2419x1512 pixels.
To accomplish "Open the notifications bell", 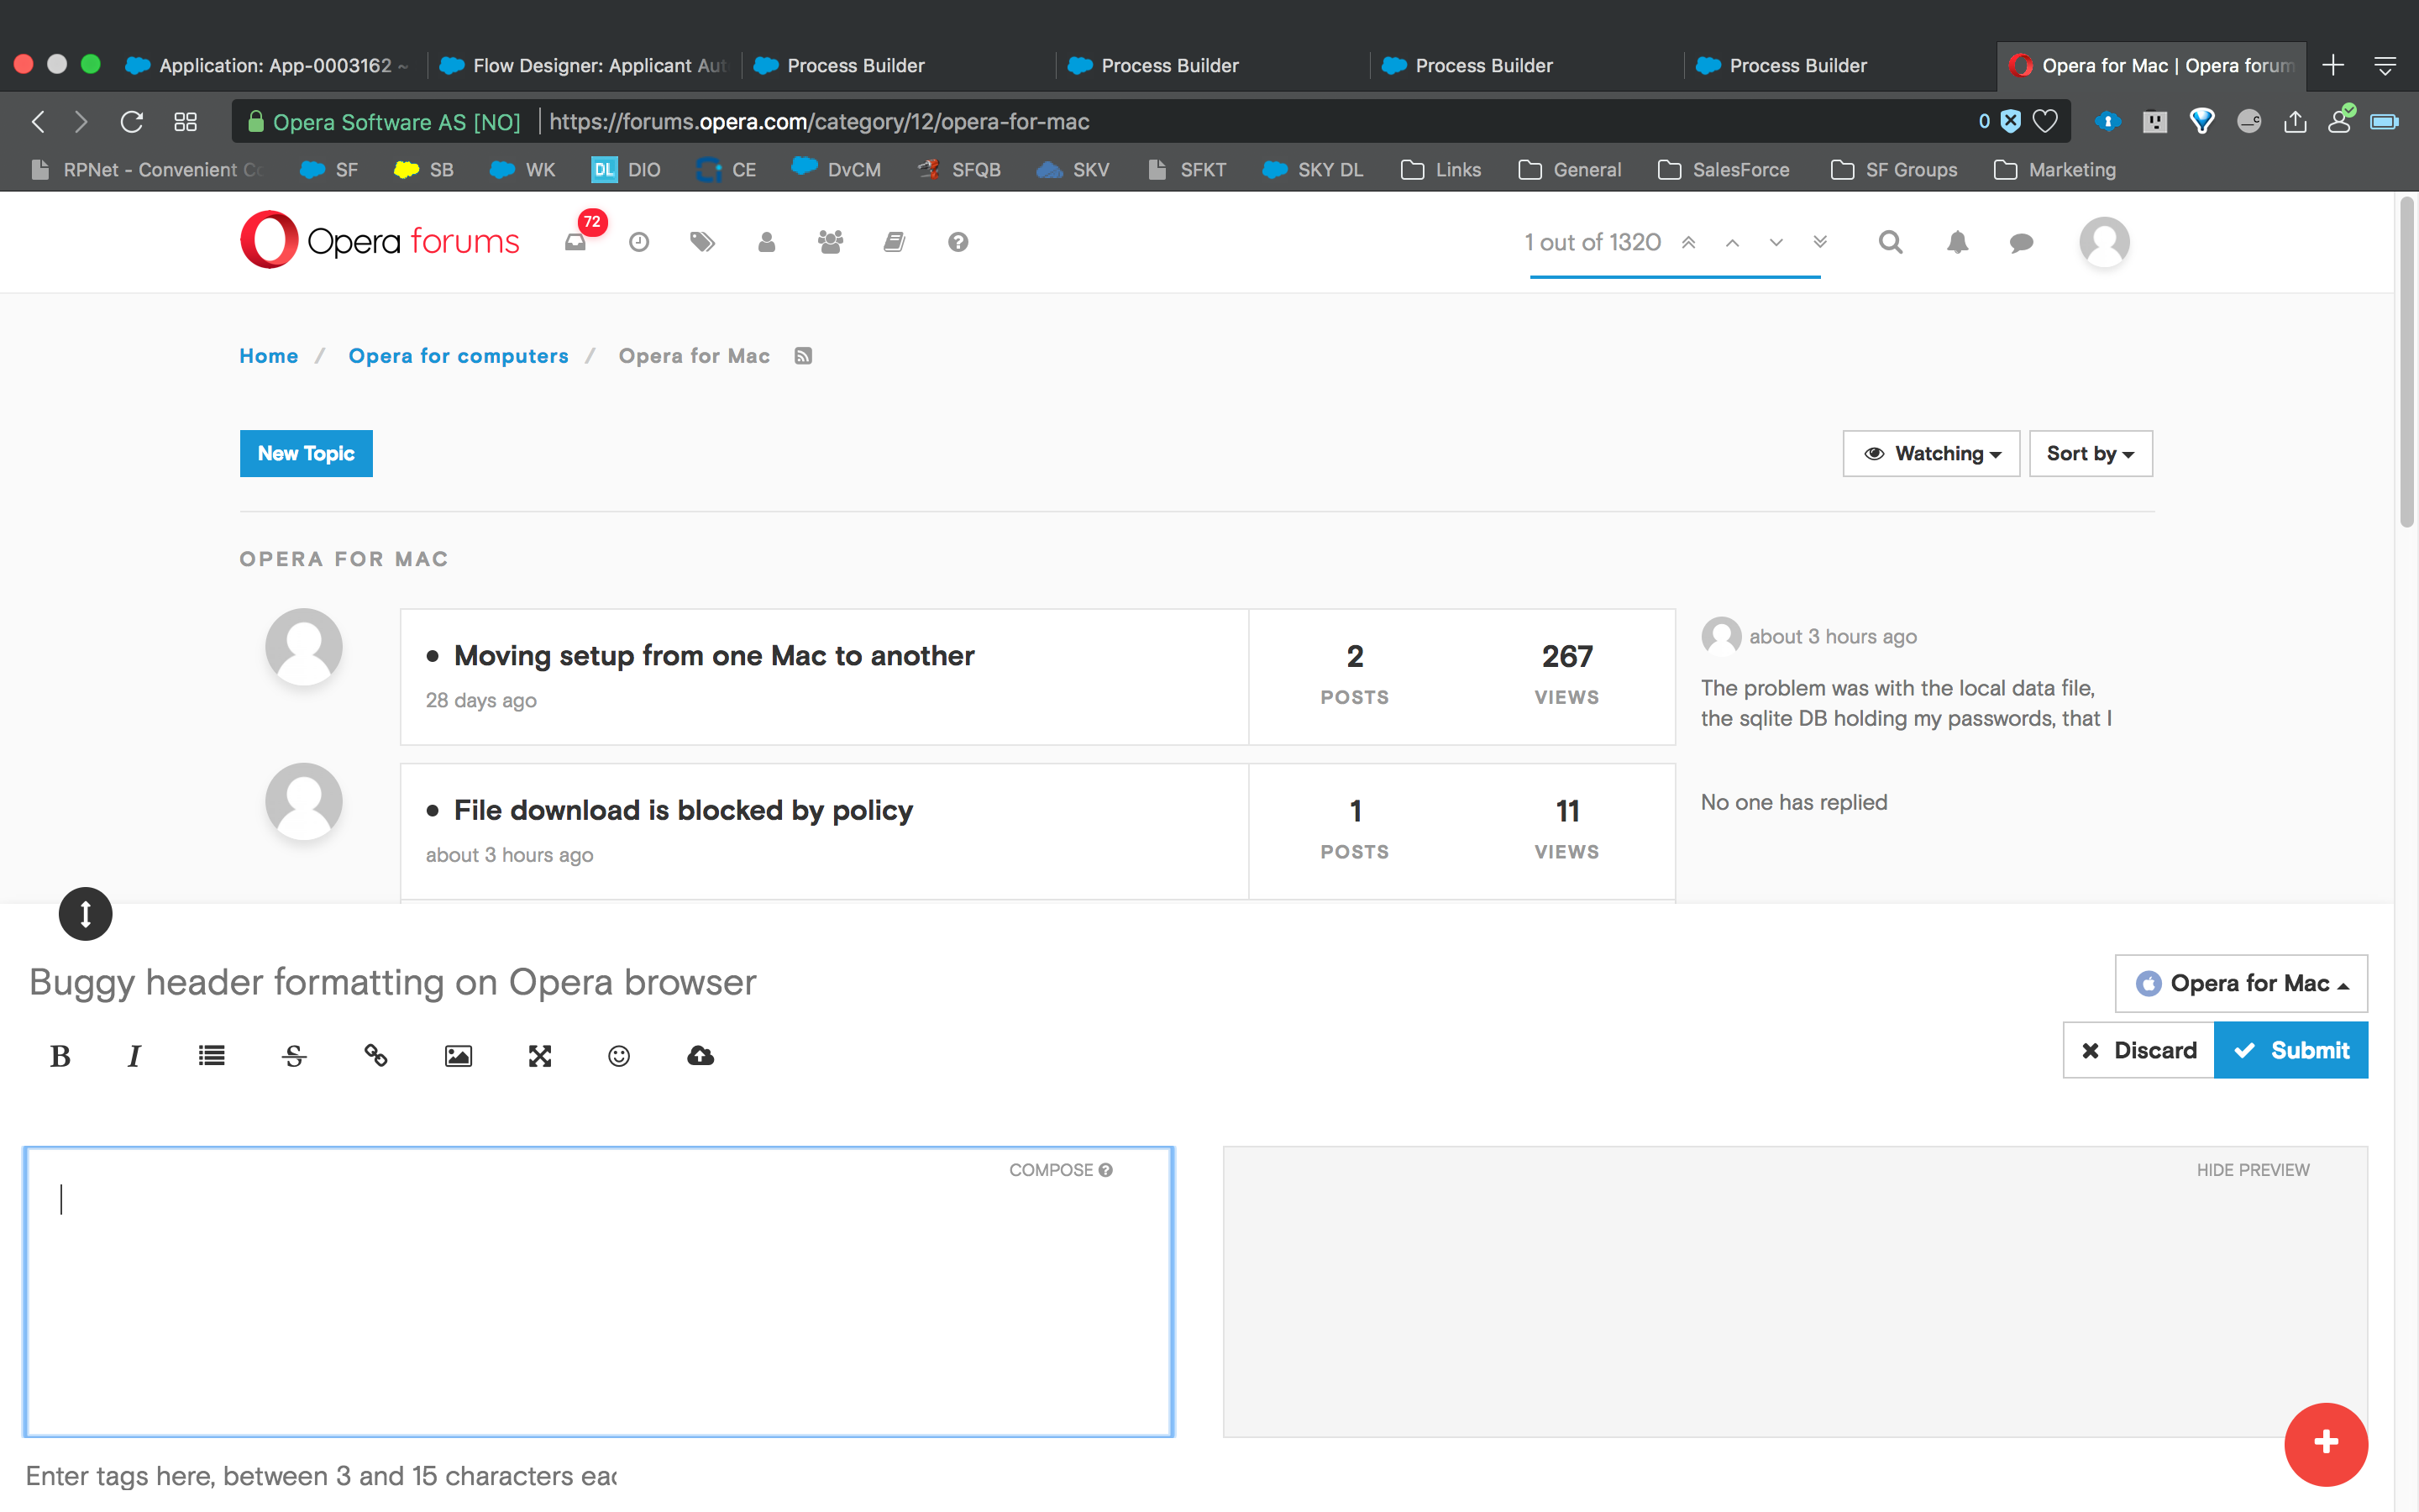I will click(x=1955, y=242).
